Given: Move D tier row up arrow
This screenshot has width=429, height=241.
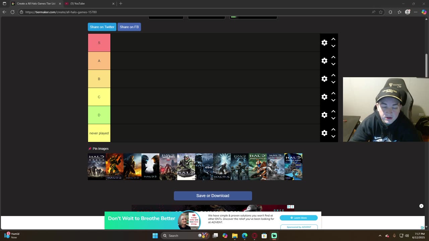Looking at the screenshot, I should click(x=333, y=111).
